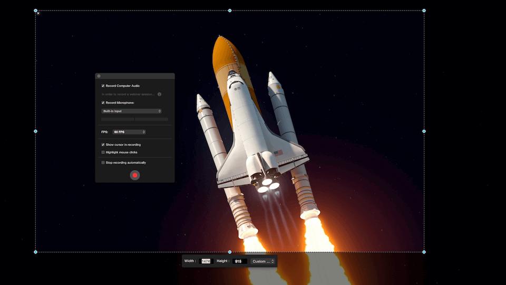
Task: Open the Custom size preset dropdown
Action: pos(263,261)
